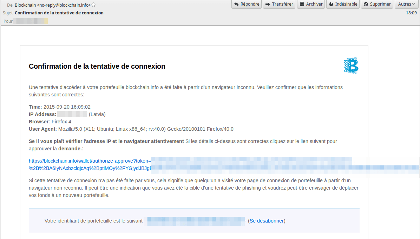Expand Autres actions via chevron arrow

(x=414, y=4)
